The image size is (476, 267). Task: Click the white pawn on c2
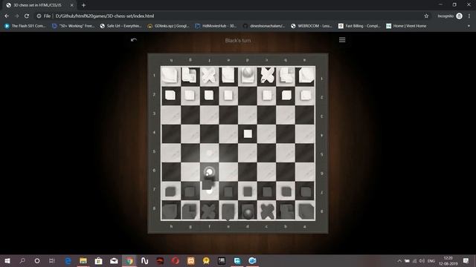pyautogui.click(x=267, y=95)
